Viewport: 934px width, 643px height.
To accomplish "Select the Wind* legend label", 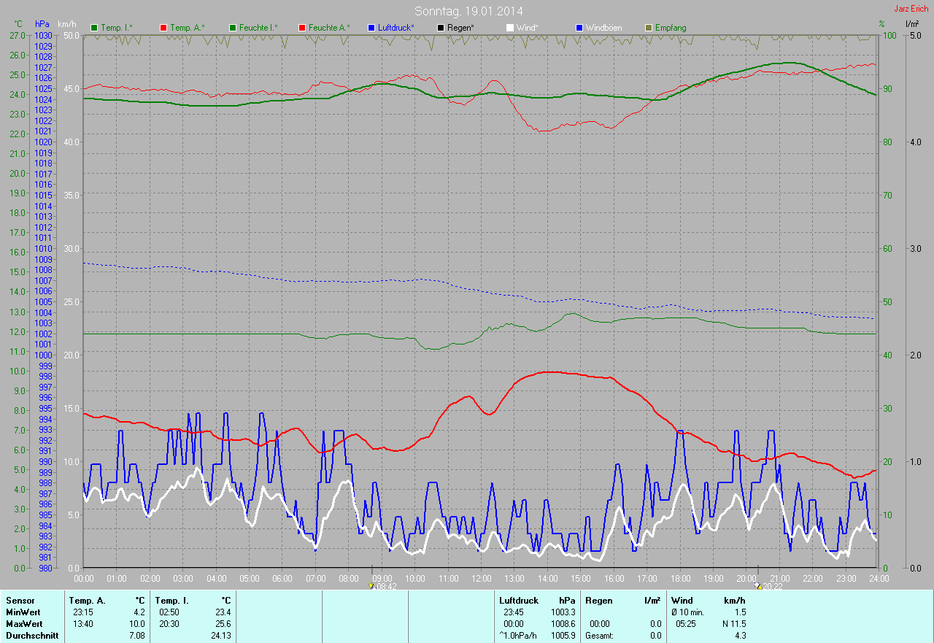I will pyautogui.click(x=528, y=28).
